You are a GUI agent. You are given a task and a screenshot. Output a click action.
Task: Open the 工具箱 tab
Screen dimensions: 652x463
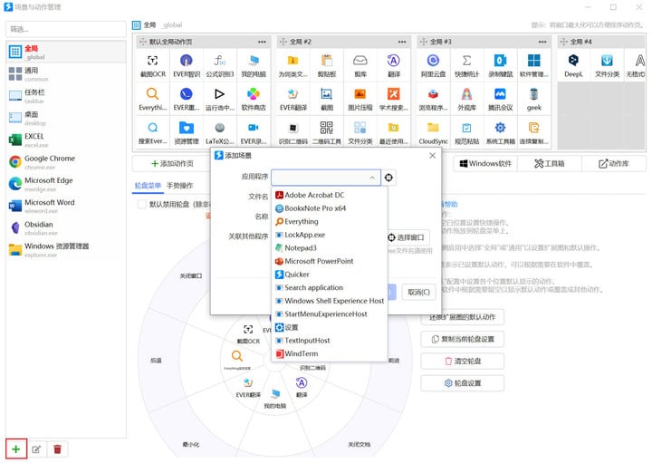click(x=550, y=163)
